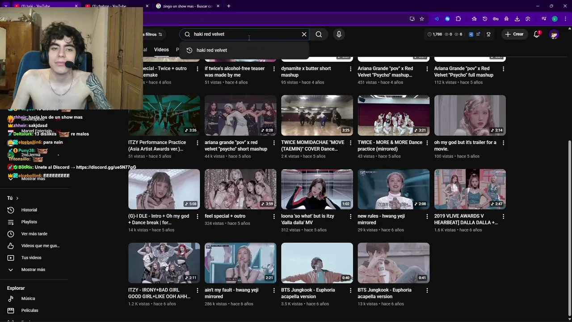Play the TWICE MORE & MORE Dance practice thumbnail
The image size is (572, 322).
[x=394, y=115]
